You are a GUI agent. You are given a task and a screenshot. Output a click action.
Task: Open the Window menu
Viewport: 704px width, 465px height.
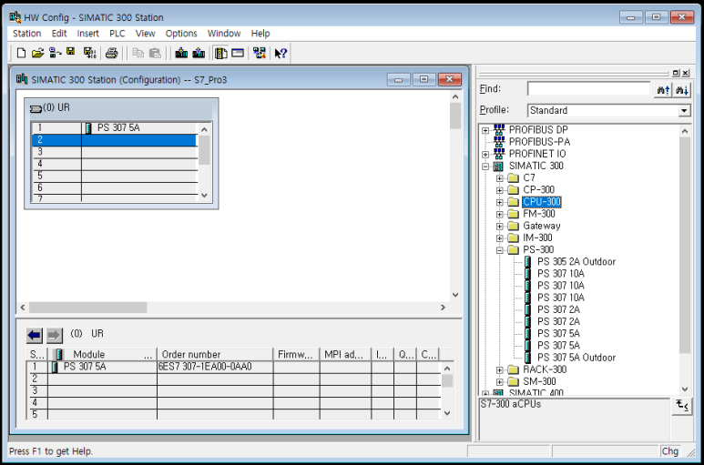point(224,33)
